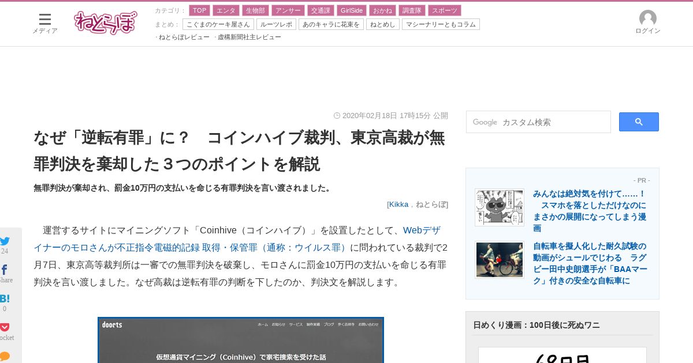Viewport: 693px width, 363px height.
Task: Share the article via the Facebook icon
Action: pyautogui.click(x=5, y=270)
